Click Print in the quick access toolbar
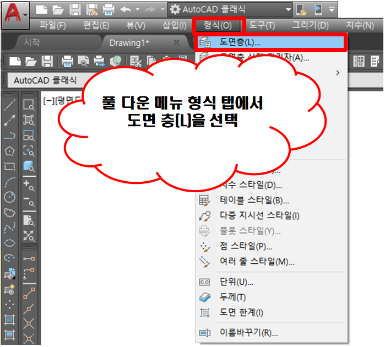Image resolution: width=385 pixels, height=347 pixels. 109,10
